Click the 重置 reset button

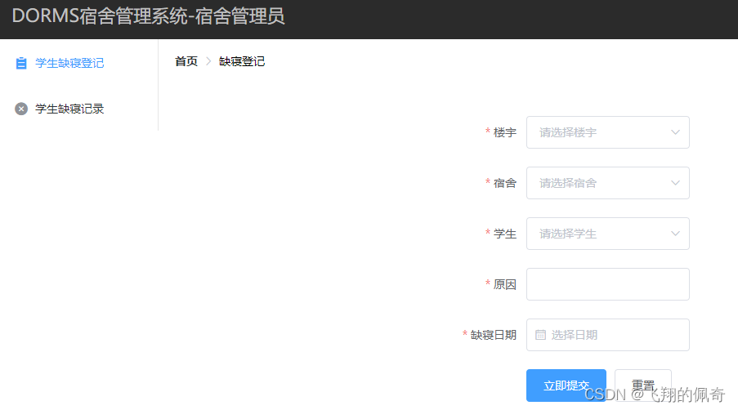(x=643, y=385)
